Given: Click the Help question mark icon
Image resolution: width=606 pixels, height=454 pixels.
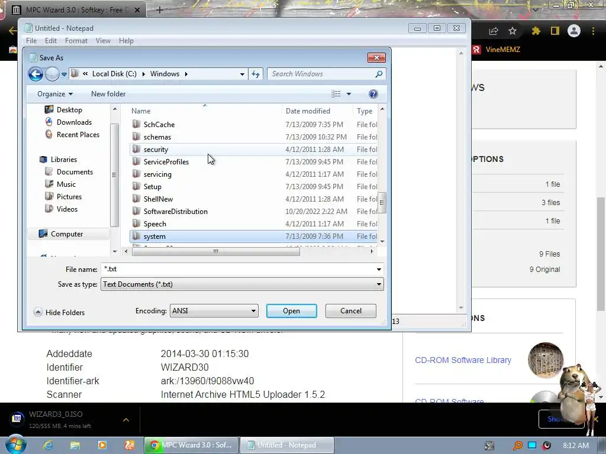Looking at the screenshot, I should [x=373, y=94].
